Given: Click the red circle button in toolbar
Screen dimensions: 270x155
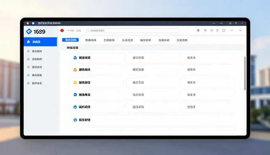Looking at the screenshot, I should 62,31.
